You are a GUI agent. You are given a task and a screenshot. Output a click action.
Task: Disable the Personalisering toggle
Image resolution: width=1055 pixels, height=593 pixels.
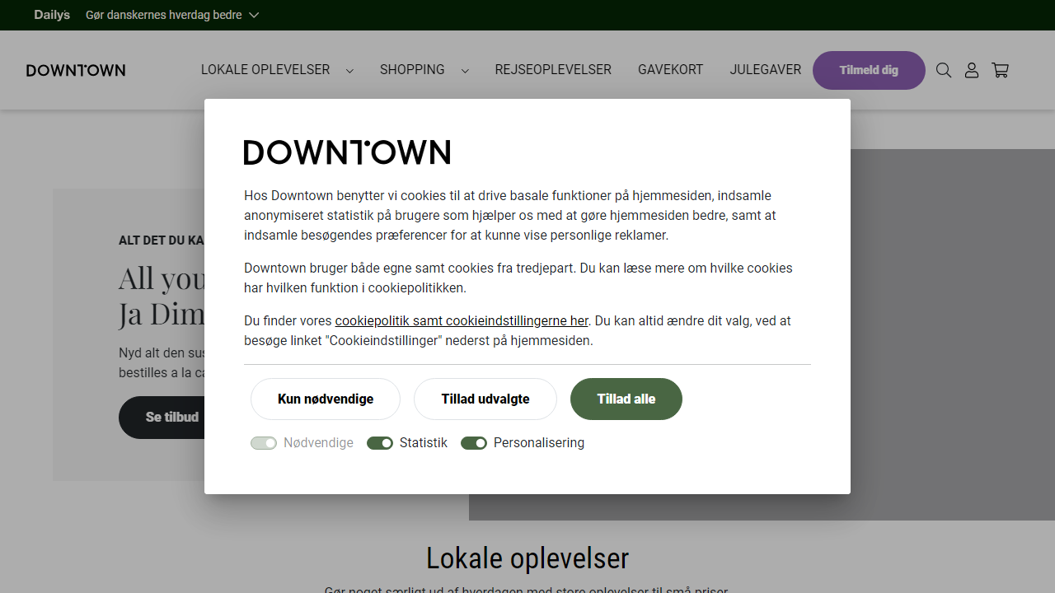[474, 442]
